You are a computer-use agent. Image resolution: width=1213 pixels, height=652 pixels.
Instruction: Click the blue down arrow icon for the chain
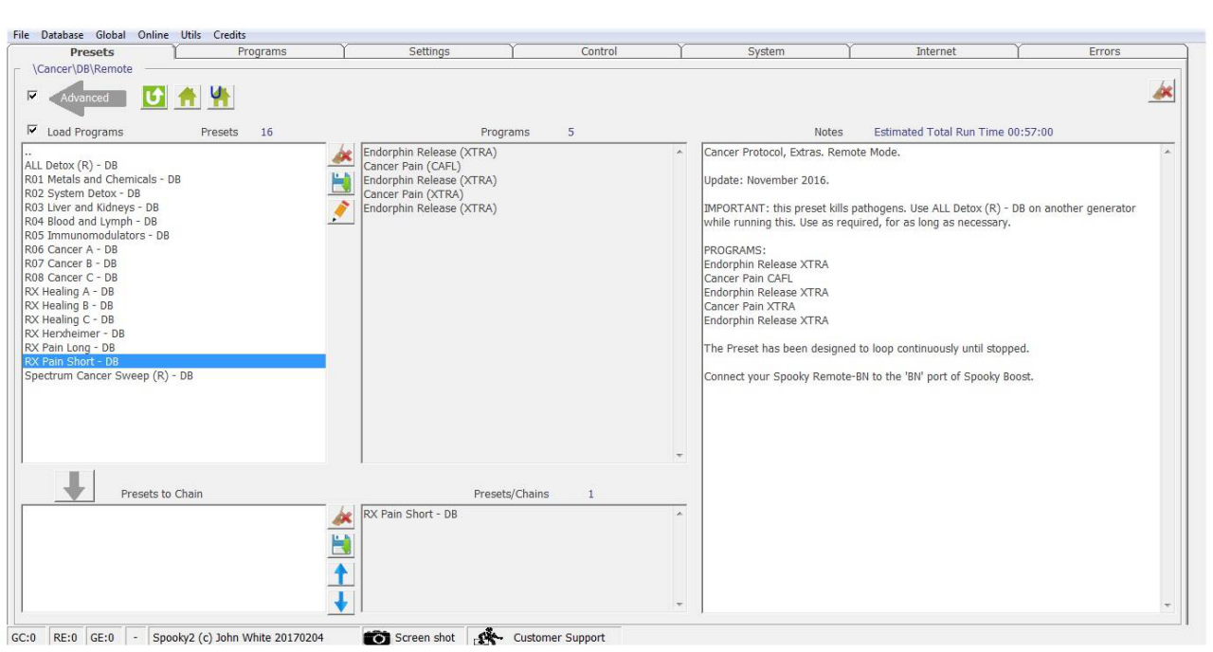click(339, 601)
